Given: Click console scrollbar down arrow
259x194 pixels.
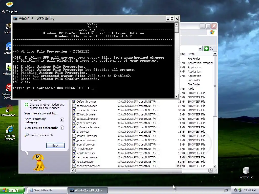Looking at the screenshot, I should (177, 96).
